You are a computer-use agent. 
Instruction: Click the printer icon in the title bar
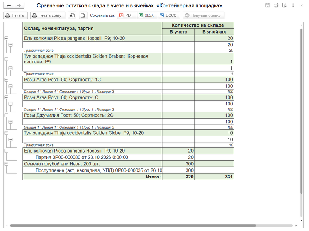pyautogui.click(x=276, y=5)
